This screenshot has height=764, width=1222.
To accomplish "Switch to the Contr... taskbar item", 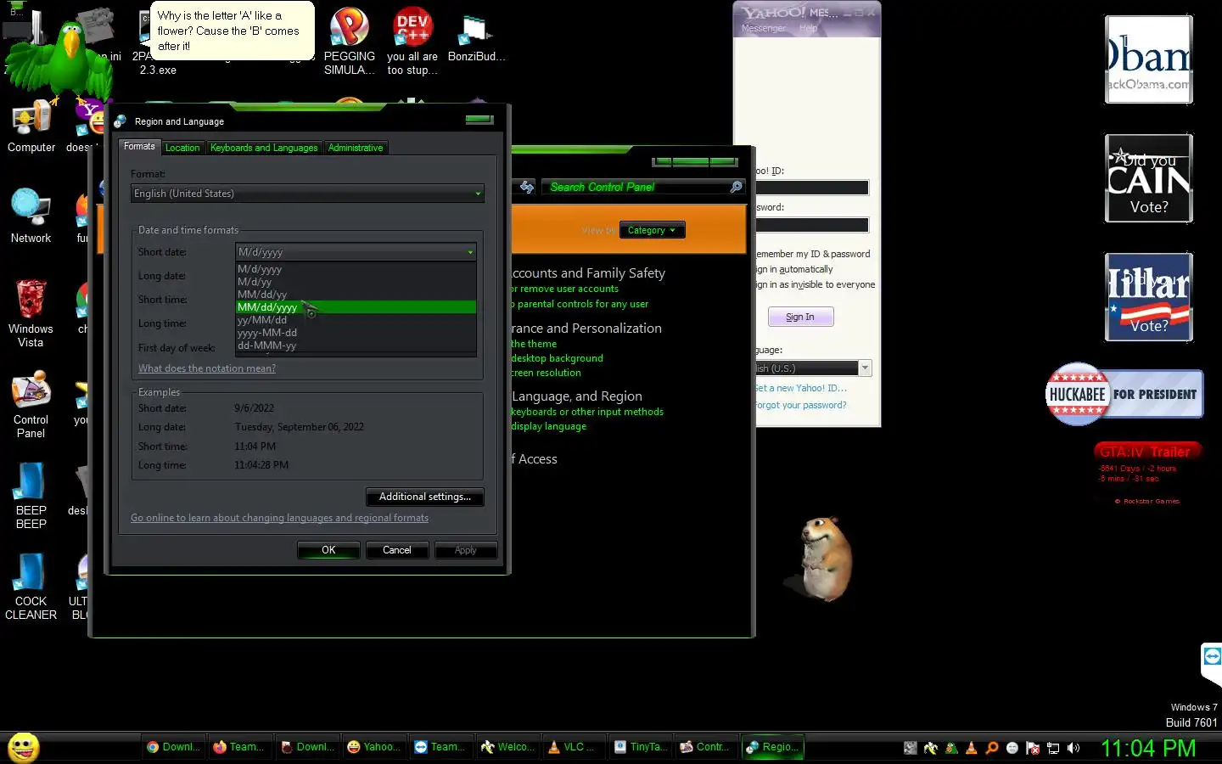I will [x=708, y=747].
